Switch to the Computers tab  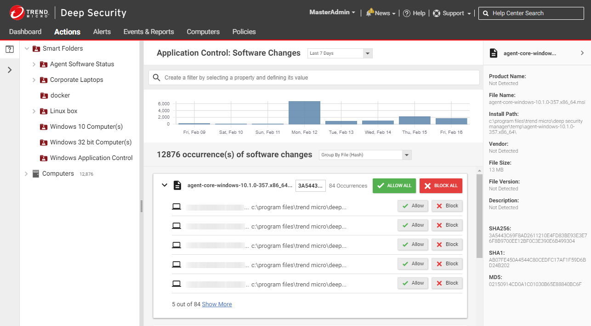tap(203, 32)
